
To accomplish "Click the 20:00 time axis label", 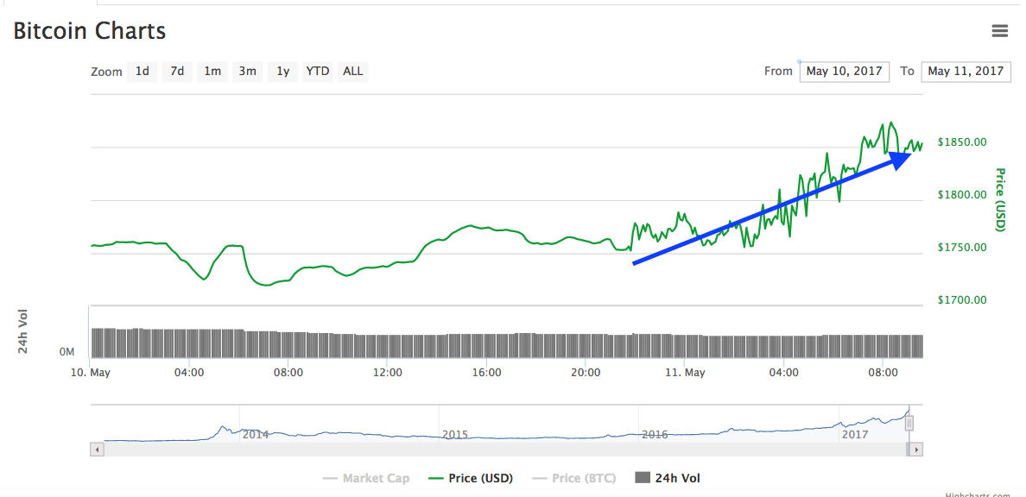I will (x=586, y=373).
